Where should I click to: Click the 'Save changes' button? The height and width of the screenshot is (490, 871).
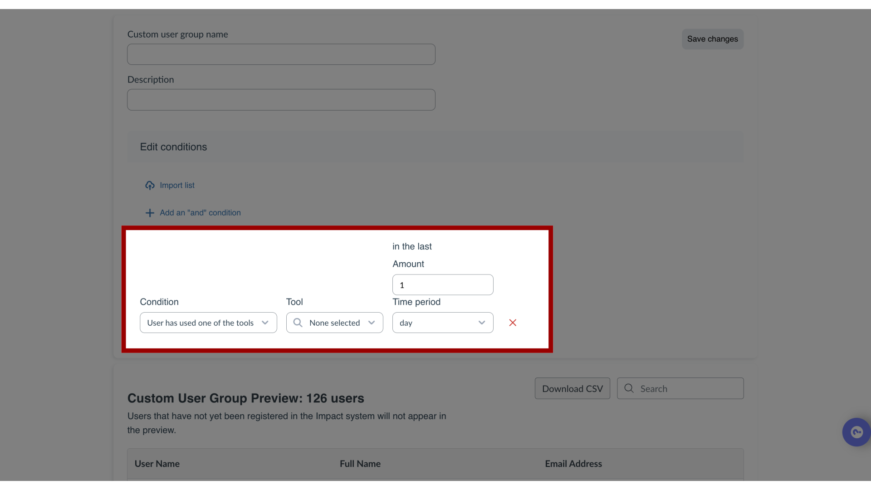pos(713,38)
